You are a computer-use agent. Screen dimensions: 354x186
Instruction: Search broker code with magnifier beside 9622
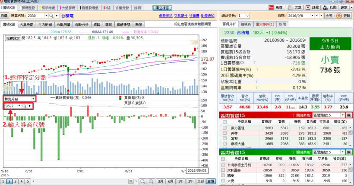point(24,106)
